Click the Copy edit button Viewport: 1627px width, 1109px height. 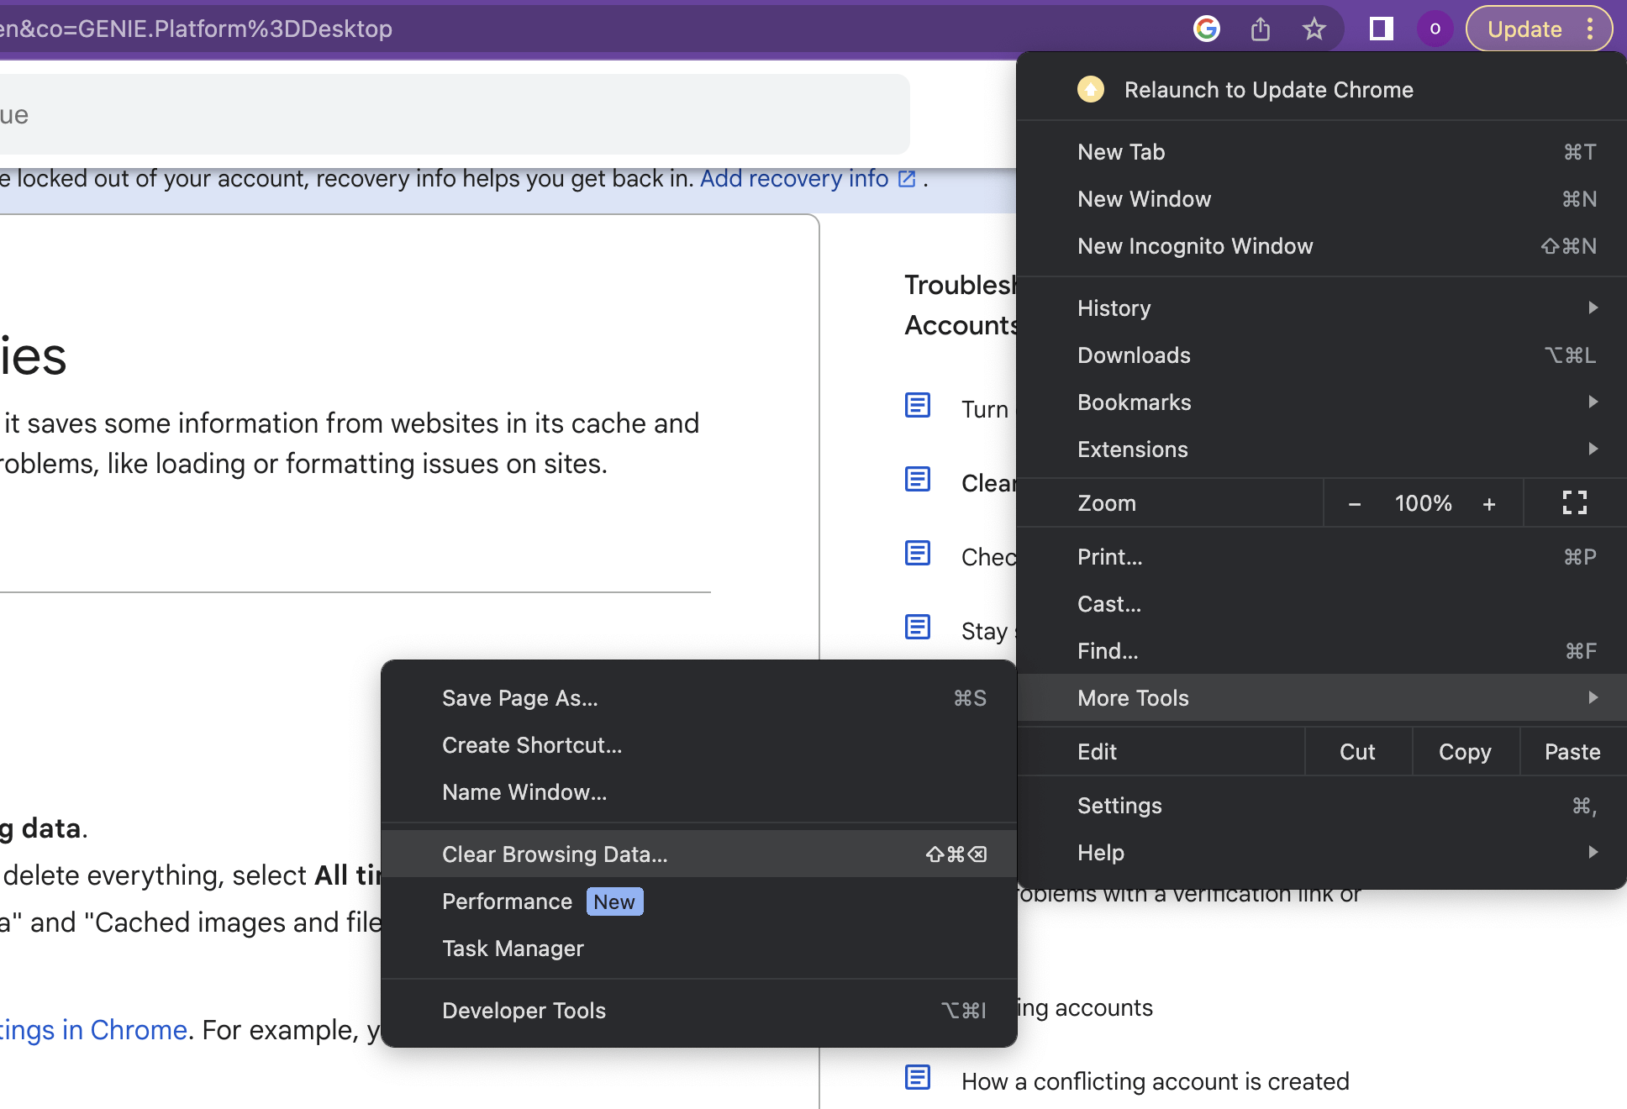1465,752
